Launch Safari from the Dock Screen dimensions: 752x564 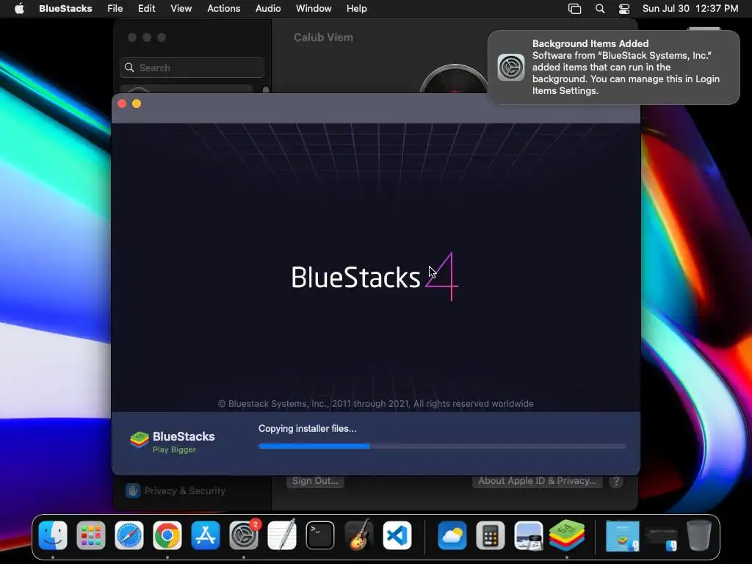click(x=129, y=535)
